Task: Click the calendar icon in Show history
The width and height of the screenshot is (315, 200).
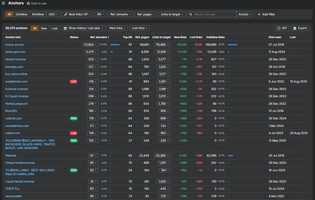Action: coord(65,28)
